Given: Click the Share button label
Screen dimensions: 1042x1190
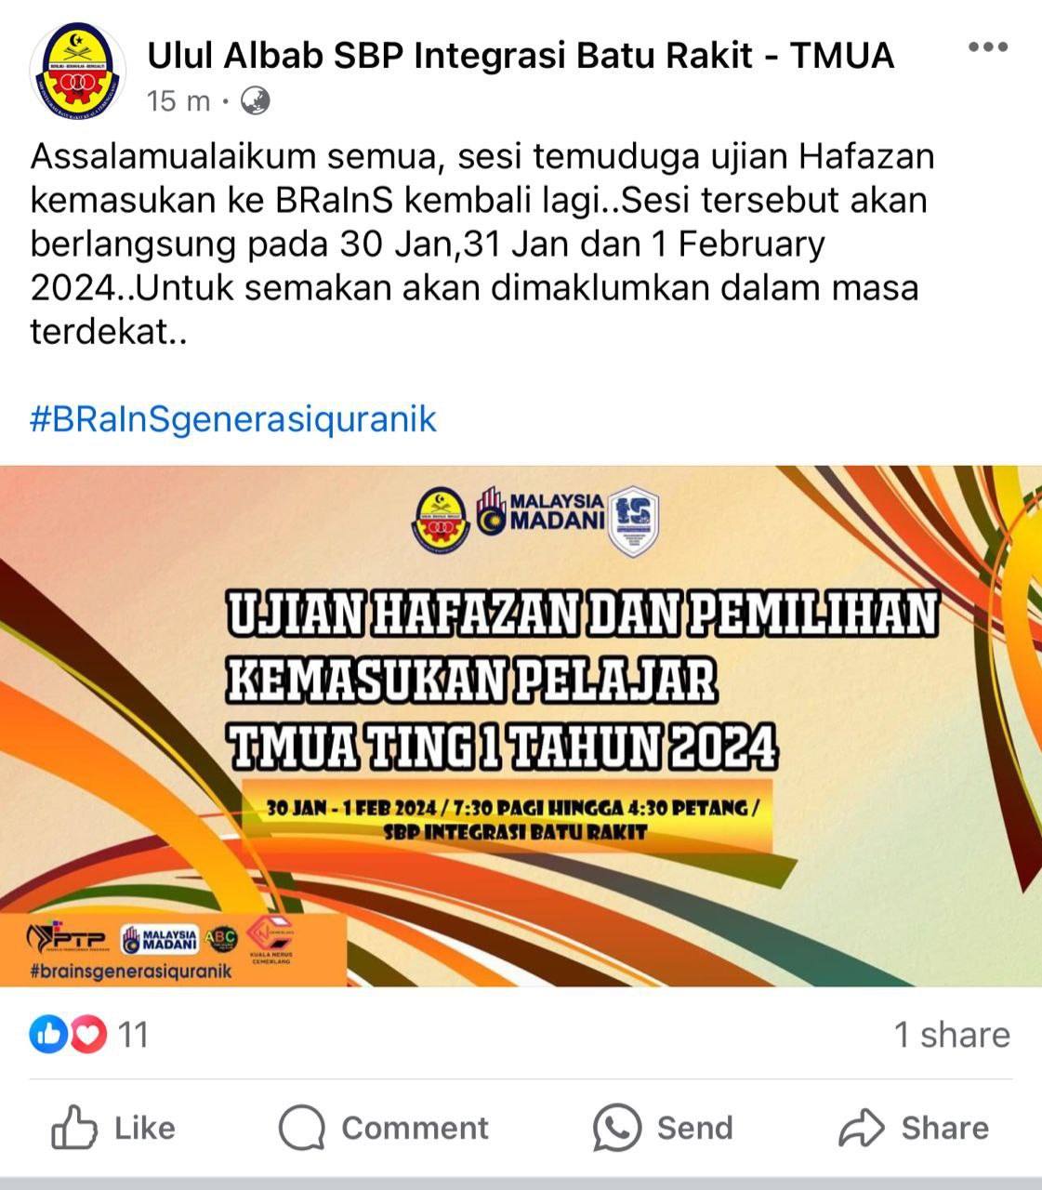Looking at the screenshot, I should [944, 1128].
